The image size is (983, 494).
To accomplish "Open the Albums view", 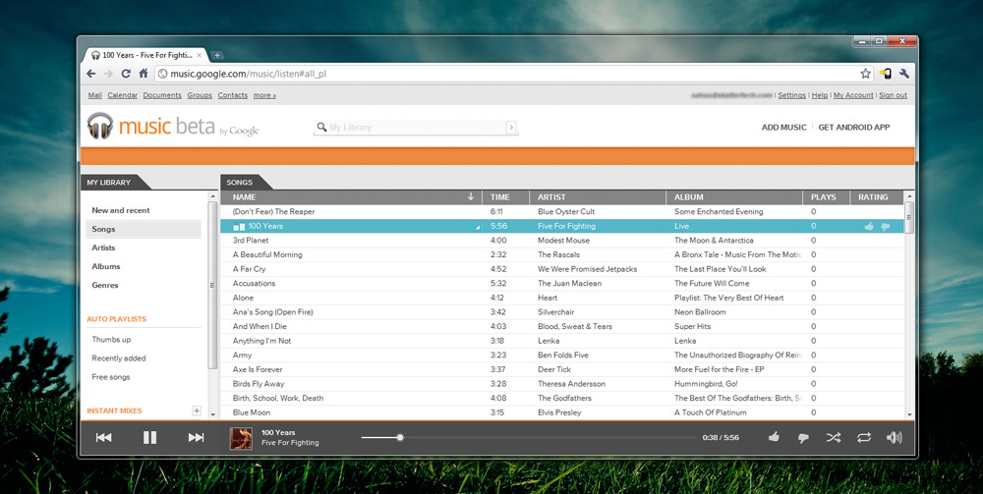I will pos(106,267).
